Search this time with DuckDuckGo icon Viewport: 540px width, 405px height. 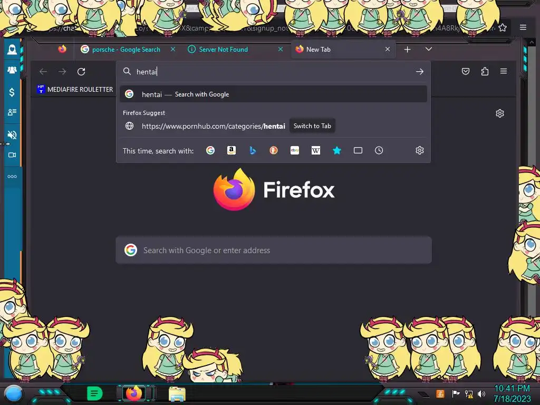pyautogui.click(x=274, y=150)
